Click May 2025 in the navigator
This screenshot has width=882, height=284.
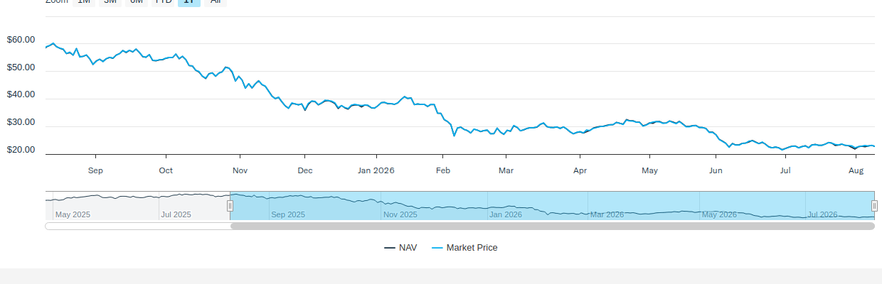point(73,214)
